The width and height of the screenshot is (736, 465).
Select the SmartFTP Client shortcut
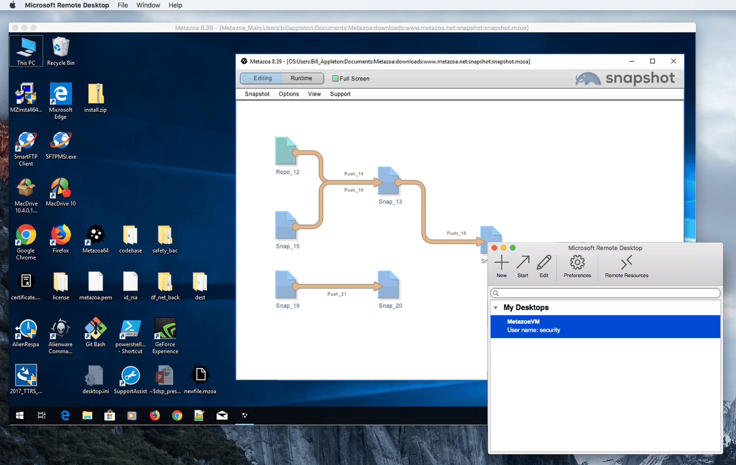pyautogui.click(x=26, y=148)
